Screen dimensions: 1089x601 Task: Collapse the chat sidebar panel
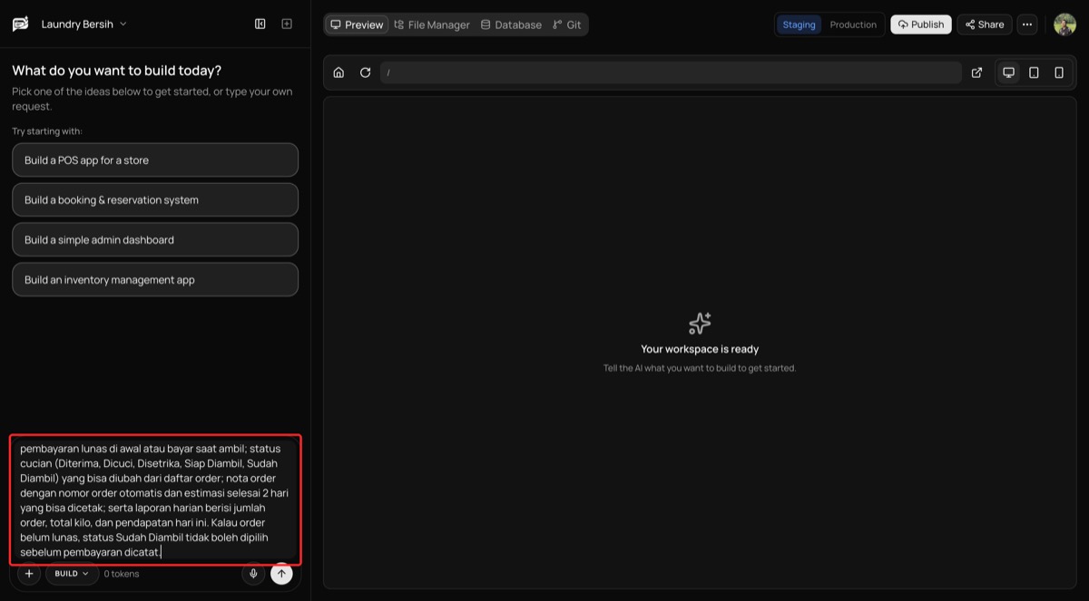point(260,24)
